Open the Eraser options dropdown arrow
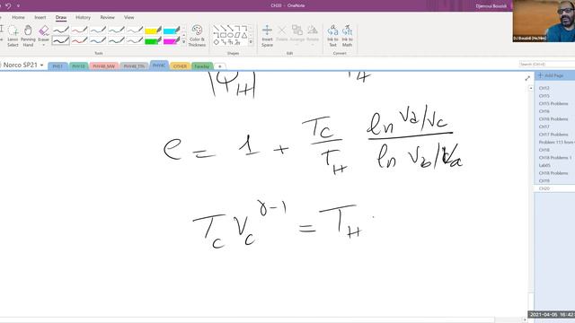The width and height of the screenshot is (575, 323). 44,45
